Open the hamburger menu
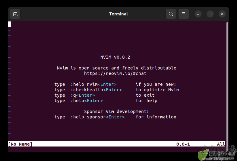This screenshot has height=161, width=237. point(184,14)
